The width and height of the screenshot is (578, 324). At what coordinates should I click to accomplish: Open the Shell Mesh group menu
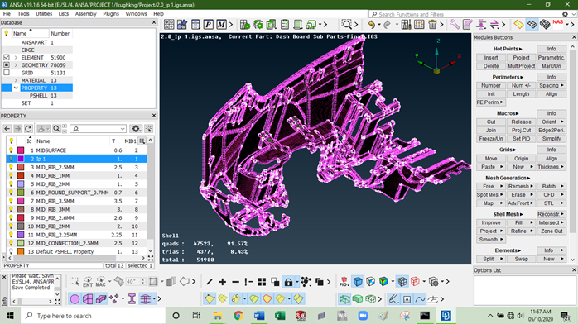508,214
